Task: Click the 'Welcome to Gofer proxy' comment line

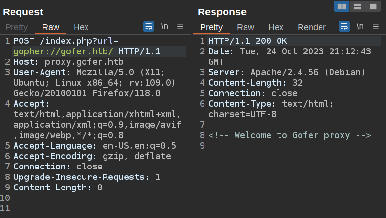Action: (x=289, y=135)
